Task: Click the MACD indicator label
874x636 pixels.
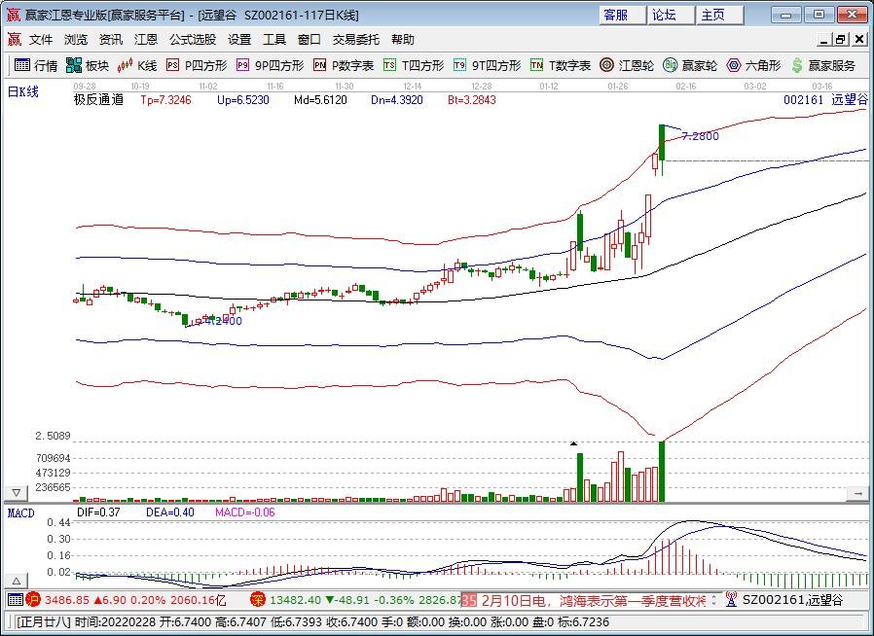Action: coord(21,512)
